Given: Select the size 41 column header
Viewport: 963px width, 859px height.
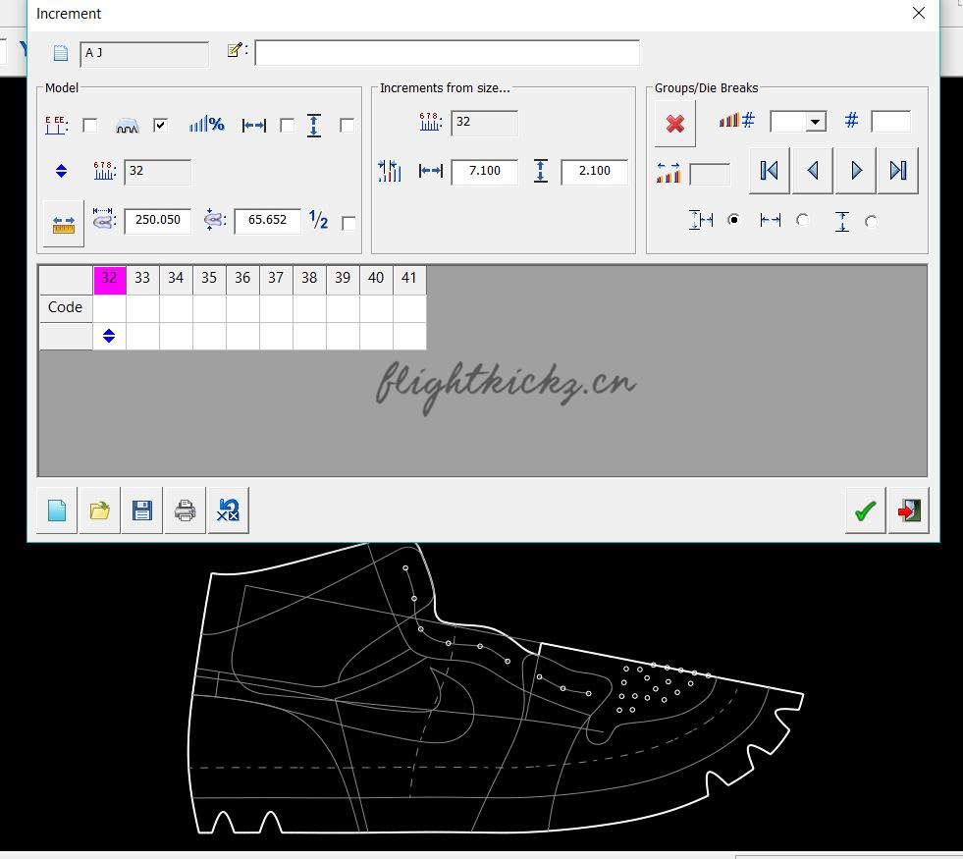Looking at the screenshot, I should [409, 279].
